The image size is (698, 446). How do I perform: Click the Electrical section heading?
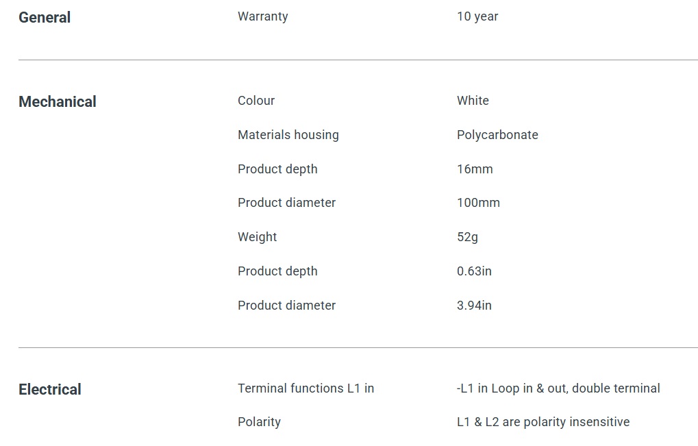click(x=50, y=390)
